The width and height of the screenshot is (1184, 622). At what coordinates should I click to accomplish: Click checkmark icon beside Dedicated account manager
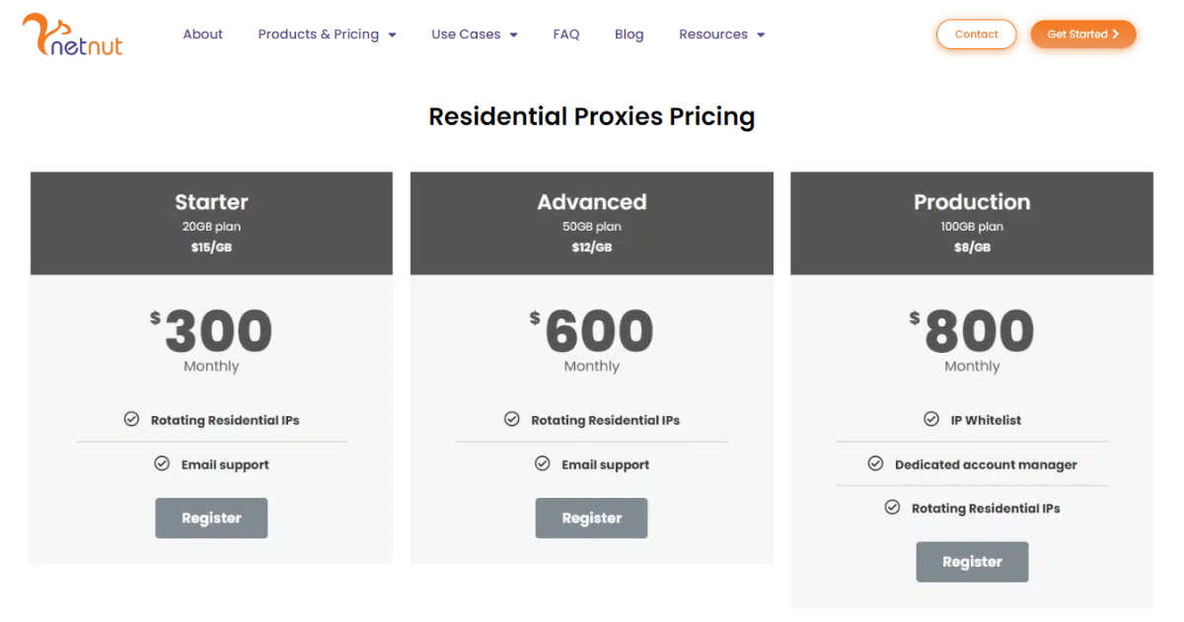(875, 463)
